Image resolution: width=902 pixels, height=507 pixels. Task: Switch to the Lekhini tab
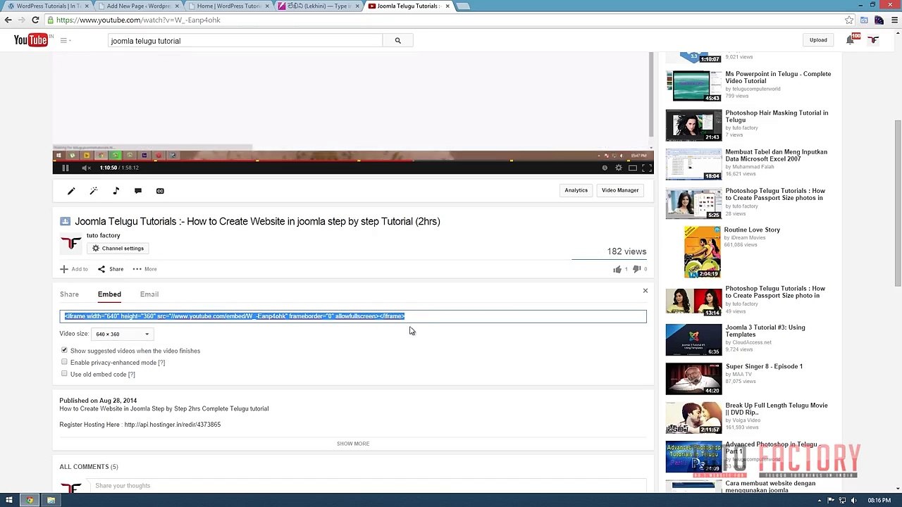(319, 6)
